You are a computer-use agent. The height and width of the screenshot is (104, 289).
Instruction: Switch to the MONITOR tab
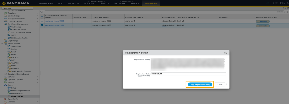pyautogui.click(x=73, y=4)
